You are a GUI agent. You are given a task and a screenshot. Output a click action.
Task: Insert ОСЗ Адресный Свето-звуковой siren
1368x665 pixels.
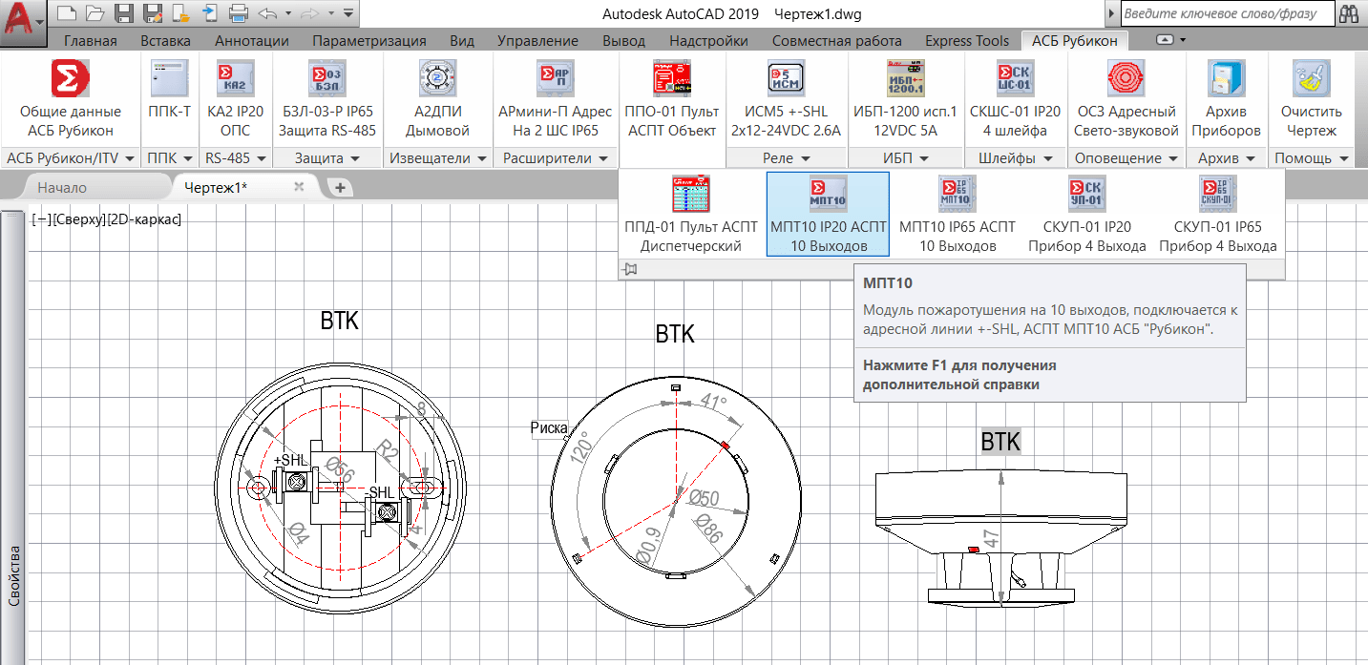click(x=1126, y=100)
